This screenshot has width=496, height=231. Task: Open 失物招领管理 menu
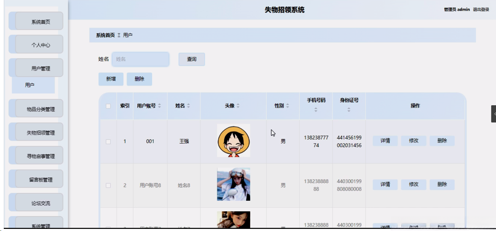point(39,132)
